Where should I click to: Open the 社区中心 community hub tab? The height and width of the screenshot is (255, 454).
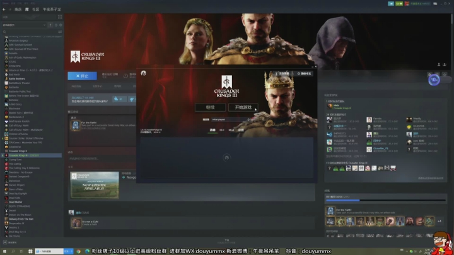pyautogui.click(x=97, y=86)
